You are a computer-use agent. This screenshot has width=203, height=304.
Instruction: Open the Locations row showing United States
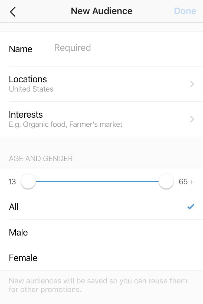tap(101, 84)
